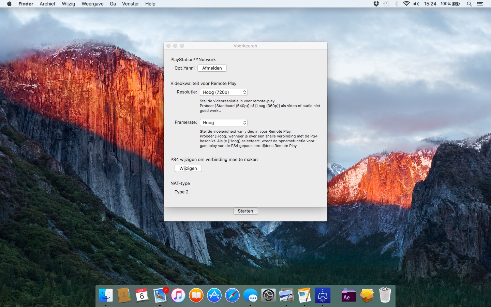The width and height of the screenshot is (491, 307).
Task: Click the PlayStation™Network heading
Action: click(x=193, y=59)
